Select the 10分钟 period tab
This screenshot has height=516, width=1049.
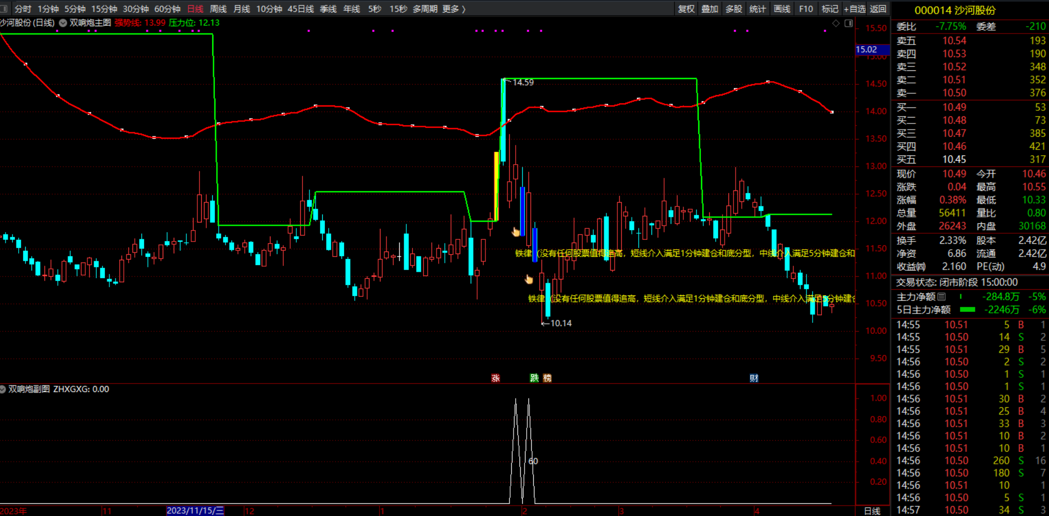click(x=269, y=9)
